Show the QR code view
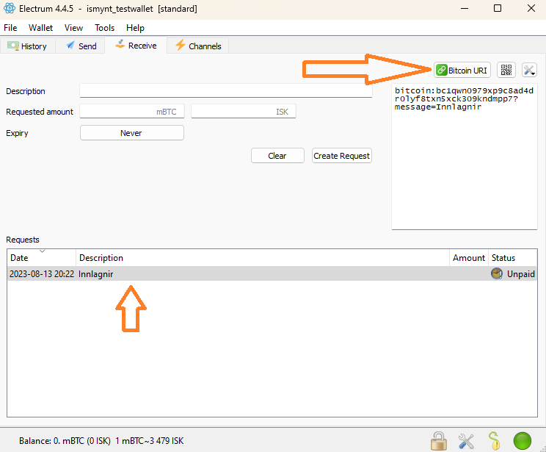The width and height of the screenshot is (546, 452). [506, 70]
